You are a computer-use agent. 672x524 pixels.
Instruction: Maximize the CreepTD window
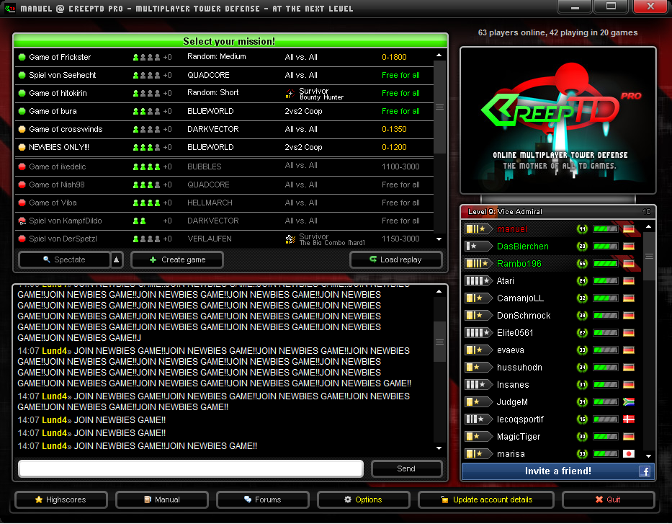611,7
